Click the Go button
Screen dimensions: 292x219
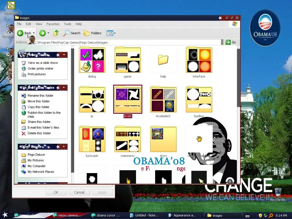click(231, 42)
